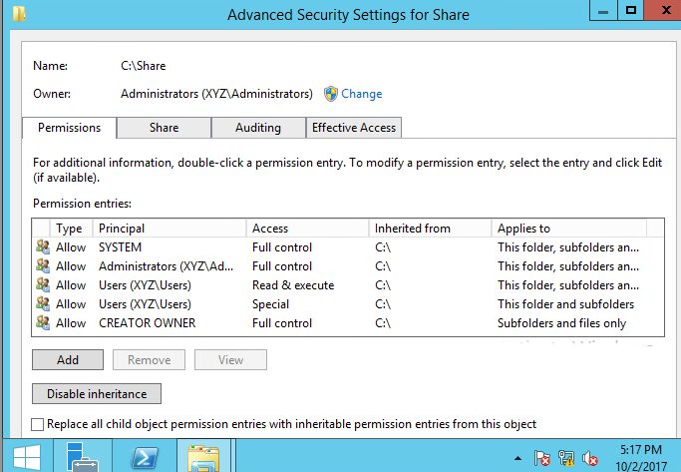Click Disable inheritance button
Screen dimensions: 681x472
[97, 394]
